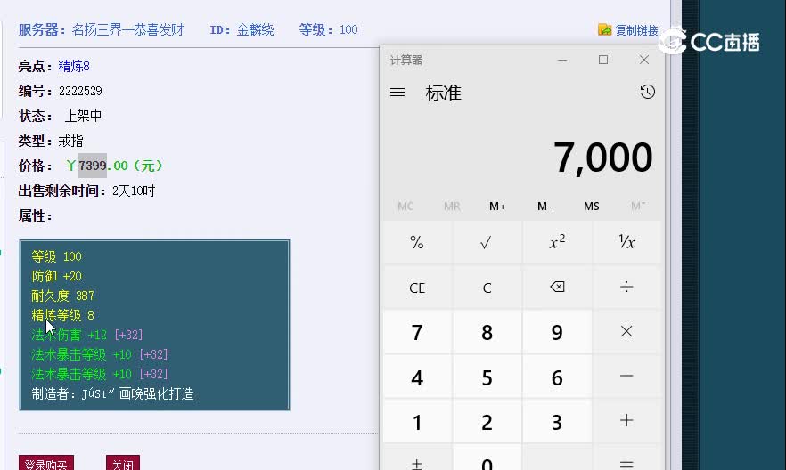Click digit 6 on the calculator
Viewport: 786px width, 470px height.
[557, 377]
